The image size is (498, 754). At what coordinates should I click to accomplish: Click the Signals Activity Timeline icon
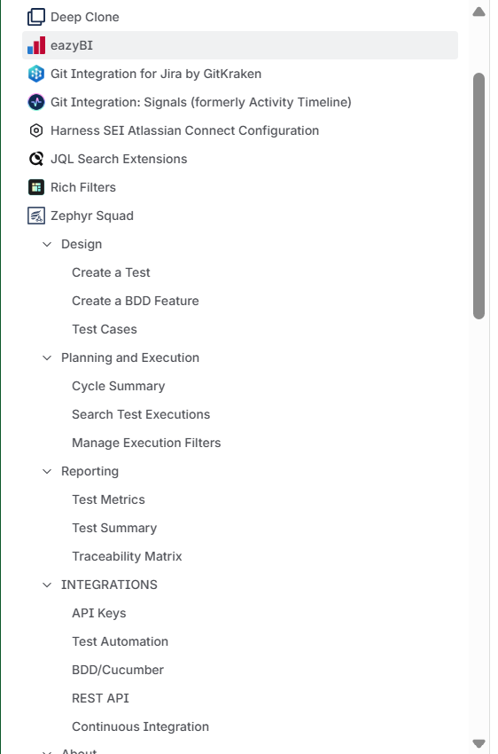[x=36, y=102]
